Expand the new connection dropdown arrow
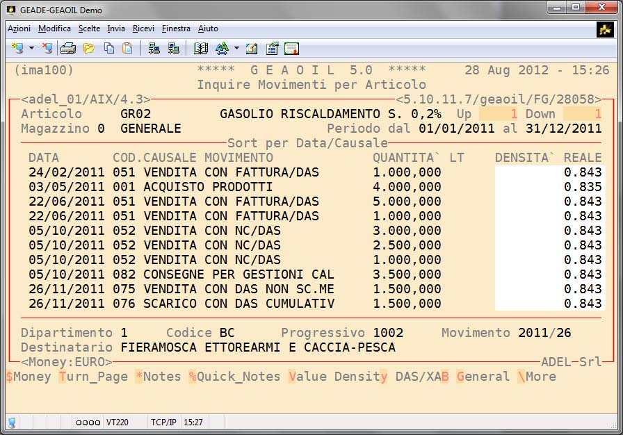 [31, 49]
